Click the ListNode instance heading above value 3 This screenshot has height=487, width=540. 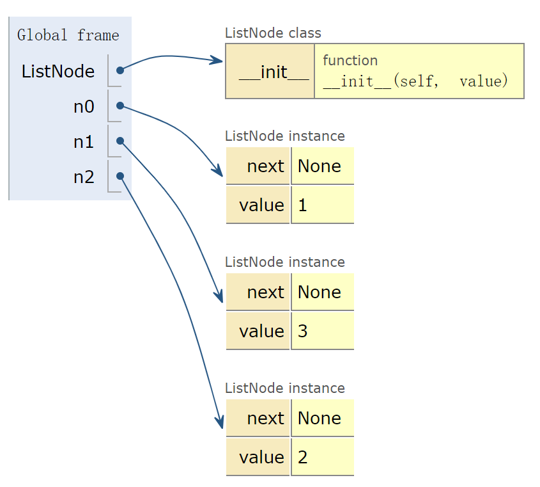pos(285,262)
